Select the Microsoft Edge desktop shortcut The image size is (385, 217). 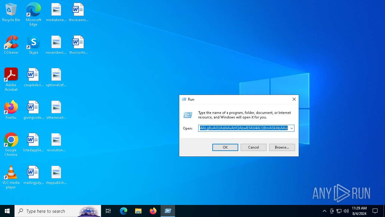pos(33,14)
